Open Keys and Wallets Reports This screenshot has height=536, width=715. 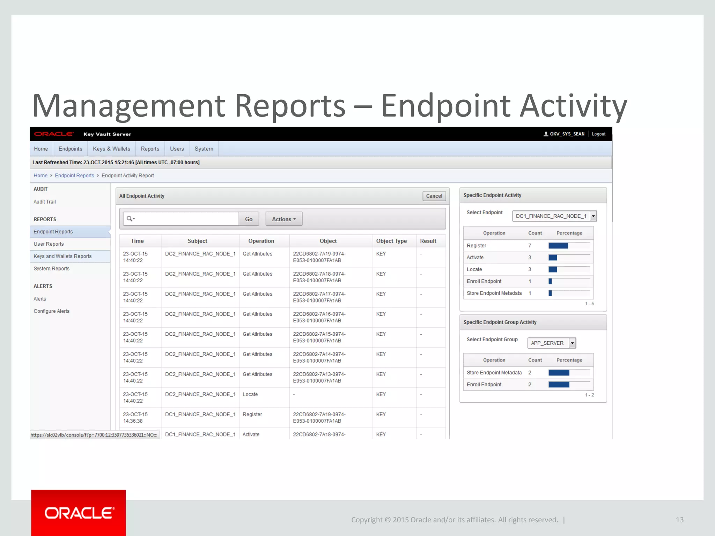click(70, 256)
